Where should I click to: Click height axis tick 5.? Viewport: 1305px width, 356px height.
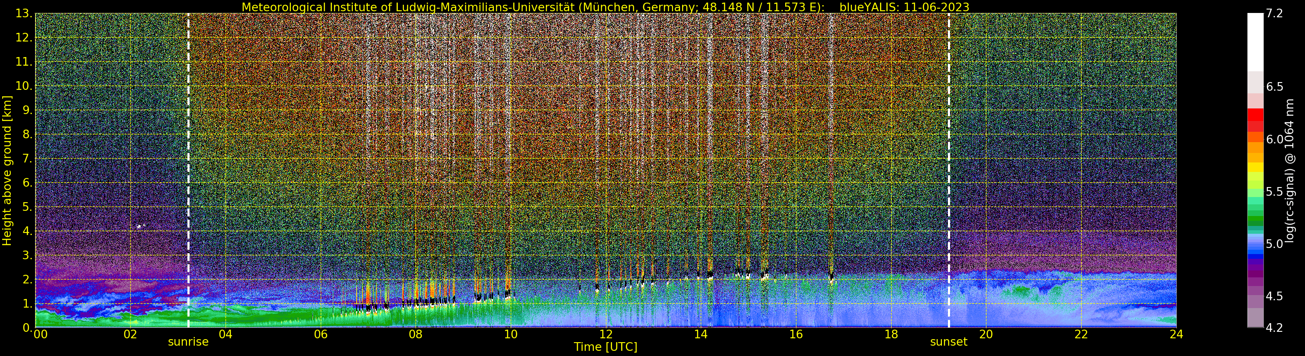point(27,207)
